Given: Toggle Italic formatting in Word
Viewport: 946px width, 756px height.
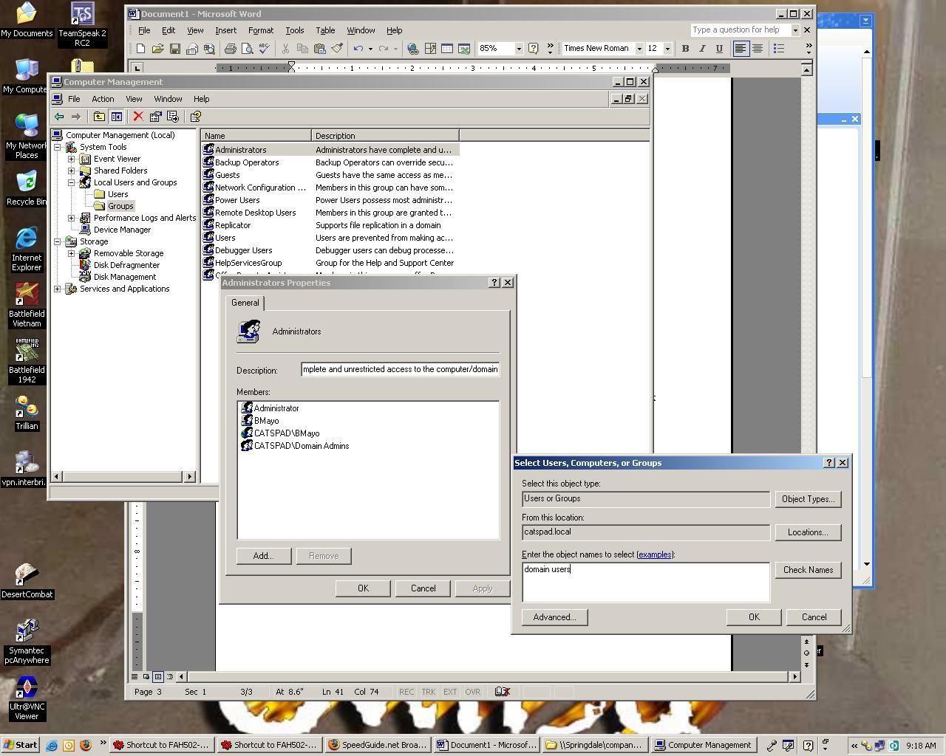Looking at the screenshot, I should [x=702, y=49].
